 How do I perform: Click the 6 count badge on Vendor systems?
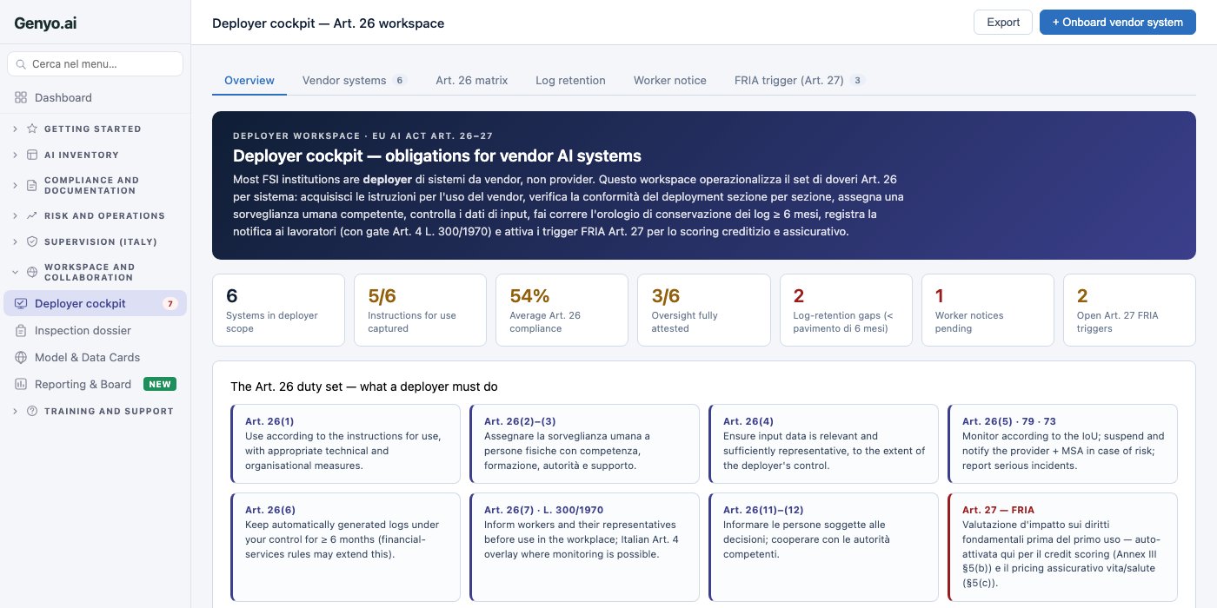[400, 80]
